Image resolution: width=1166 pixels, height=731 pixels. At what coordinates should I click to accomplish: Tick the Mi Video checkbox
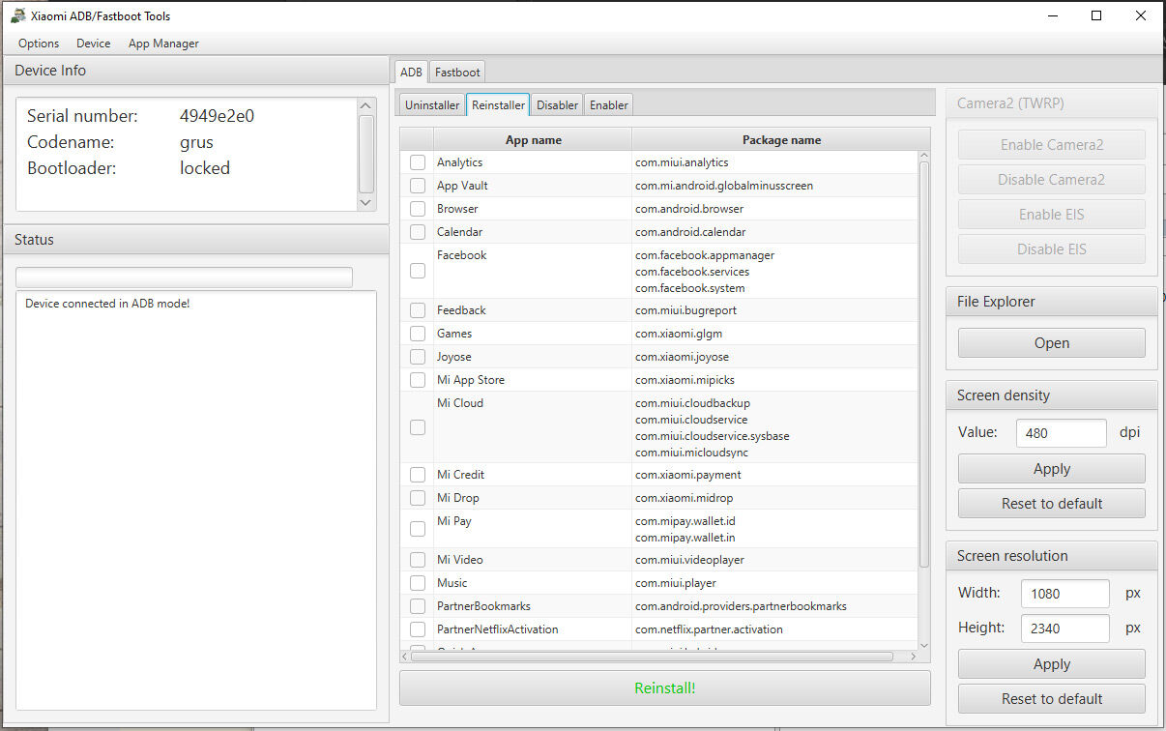(418, 560)
